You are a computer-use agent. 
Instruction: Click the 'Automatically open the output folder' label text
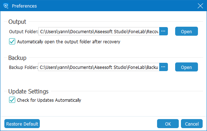(x=69, y=42)
